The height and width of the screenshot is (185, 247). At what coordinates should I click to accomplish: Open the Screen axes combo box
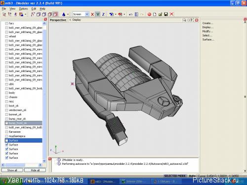[x=81, y=14]
